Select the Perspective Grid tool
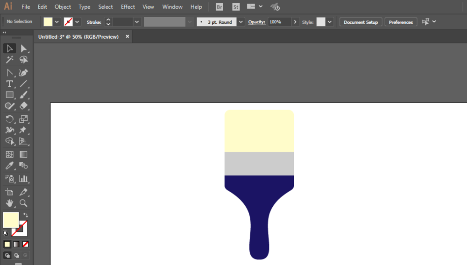The image size is (467, 265). [23, 141]
